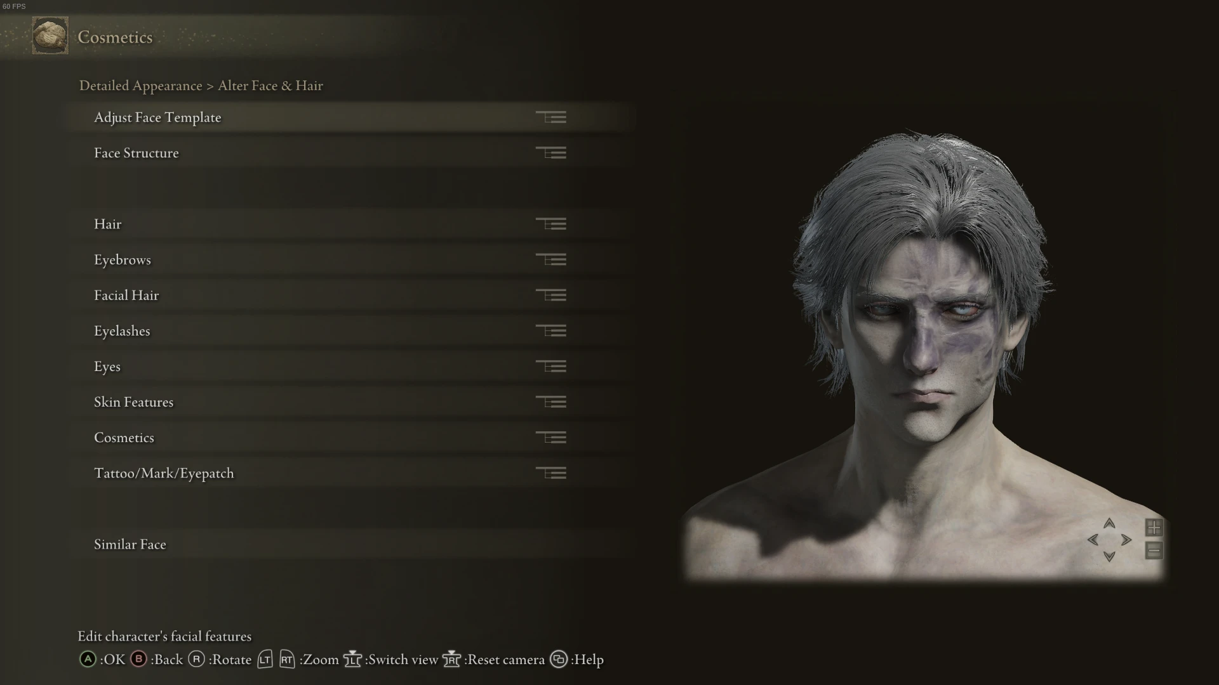This screenshot has width=1219, height=685.
Task: Click the A button OK icon
Action: 88,660
